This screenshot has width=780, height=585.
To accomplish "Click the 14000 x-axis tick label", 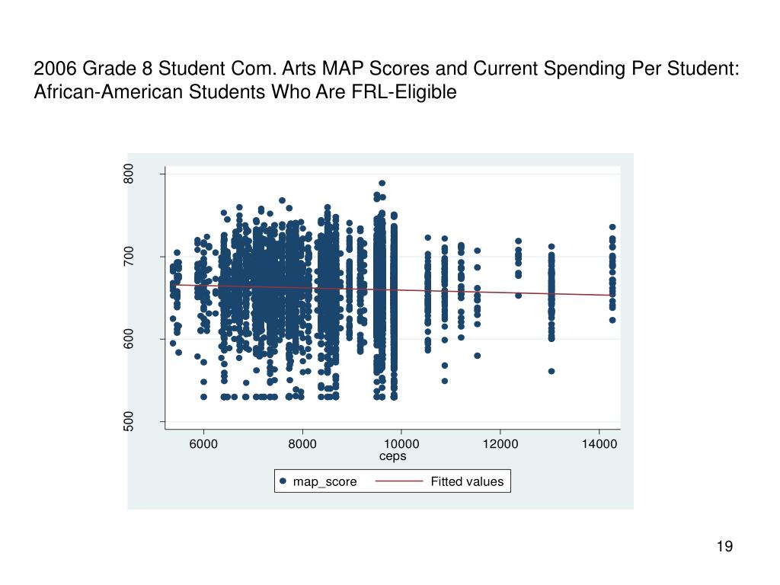I will (599, 444).
